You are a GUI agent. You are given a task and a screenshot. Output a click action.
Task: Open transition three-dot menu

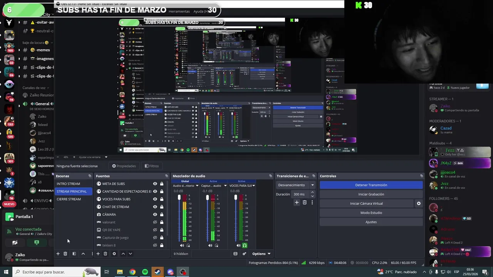[x=312, y=202]
